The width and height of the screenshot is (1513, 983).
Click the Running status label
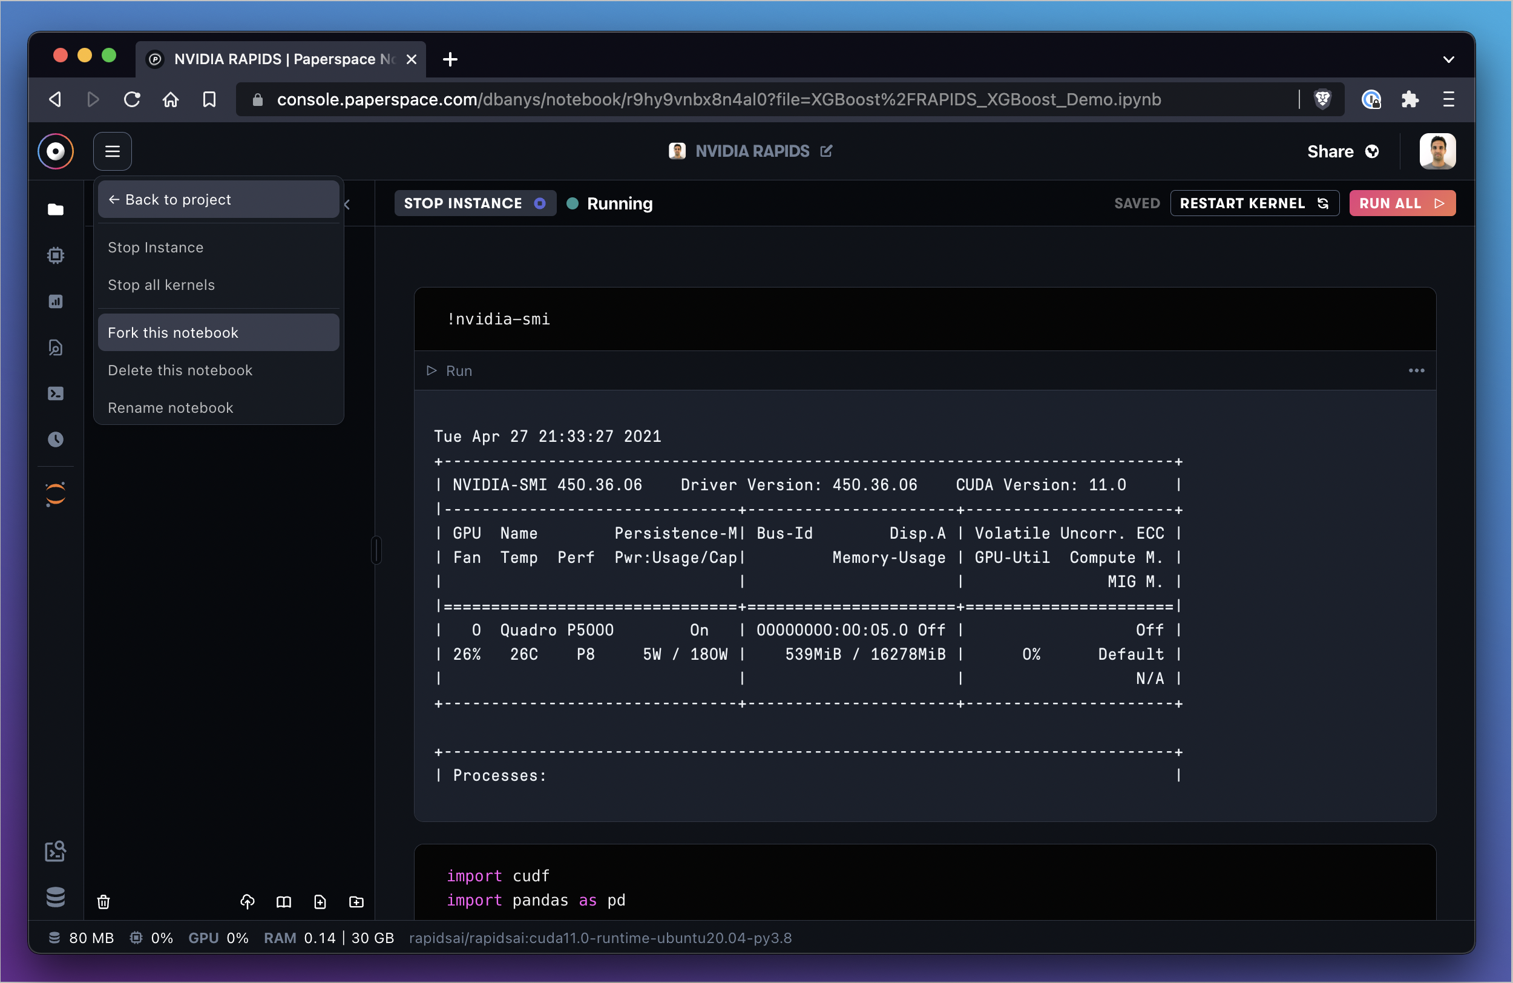coord(619,203)
